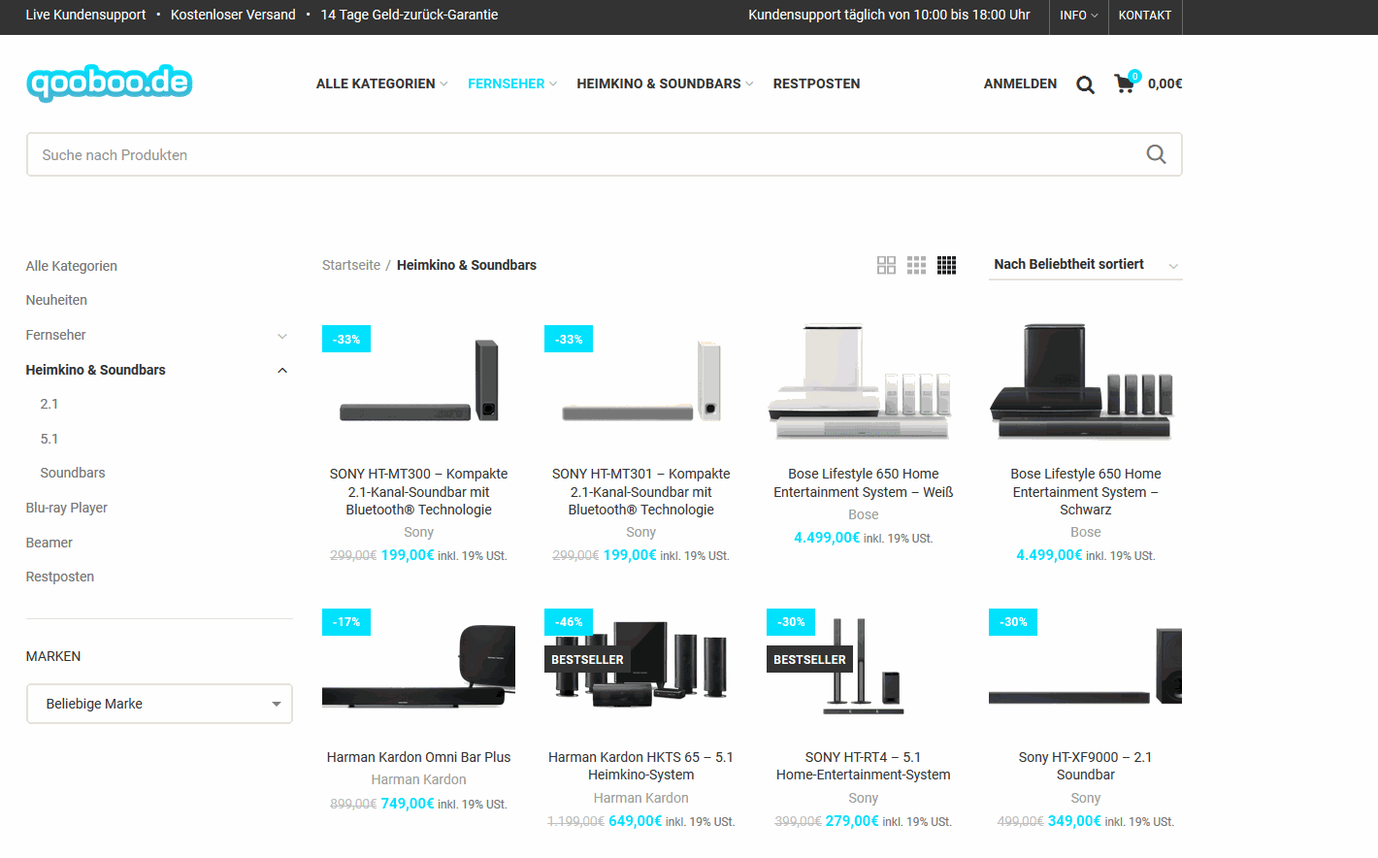The width and height of the screenshot is (1378, 858).
Task: Switch to three-column grid view
Action: pos(916,265)
